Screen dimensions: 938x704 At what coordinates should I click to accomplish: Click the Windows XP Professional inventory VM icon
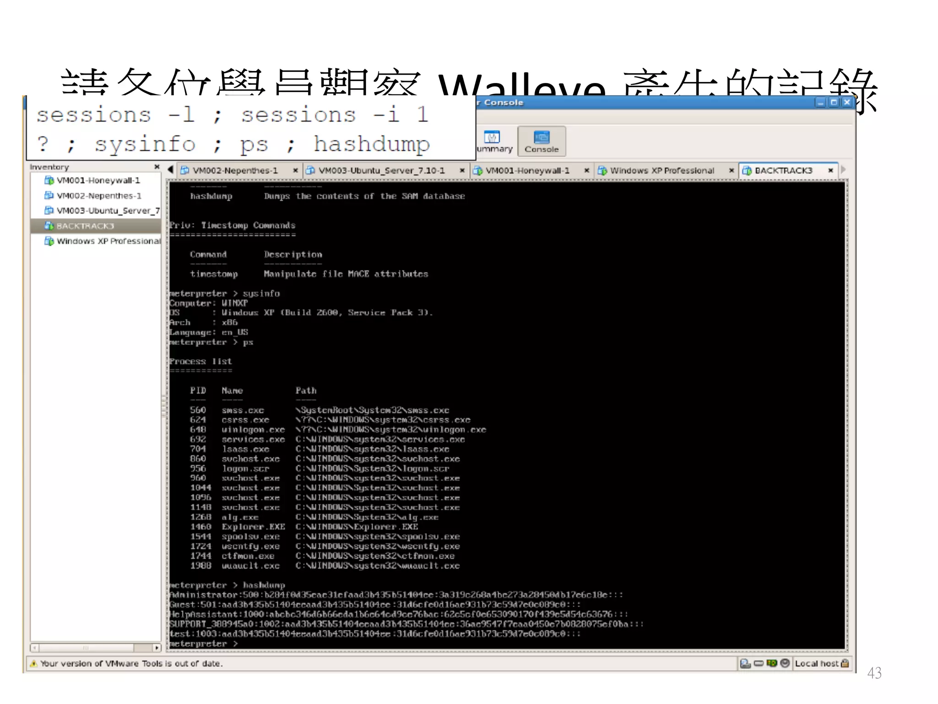pyautogui.click(x=49, y=241)
